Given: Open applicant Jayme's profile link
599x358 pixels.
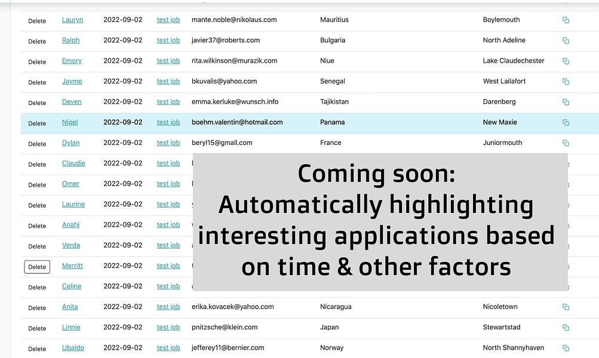Looking at the screenshot, I should tap(72, 81).
